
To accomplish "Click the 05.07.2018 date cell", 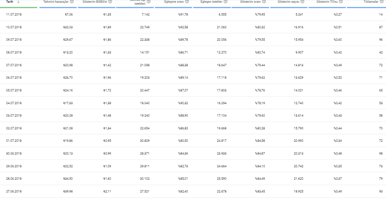I will pyautogui.click(x=14, y=90).
